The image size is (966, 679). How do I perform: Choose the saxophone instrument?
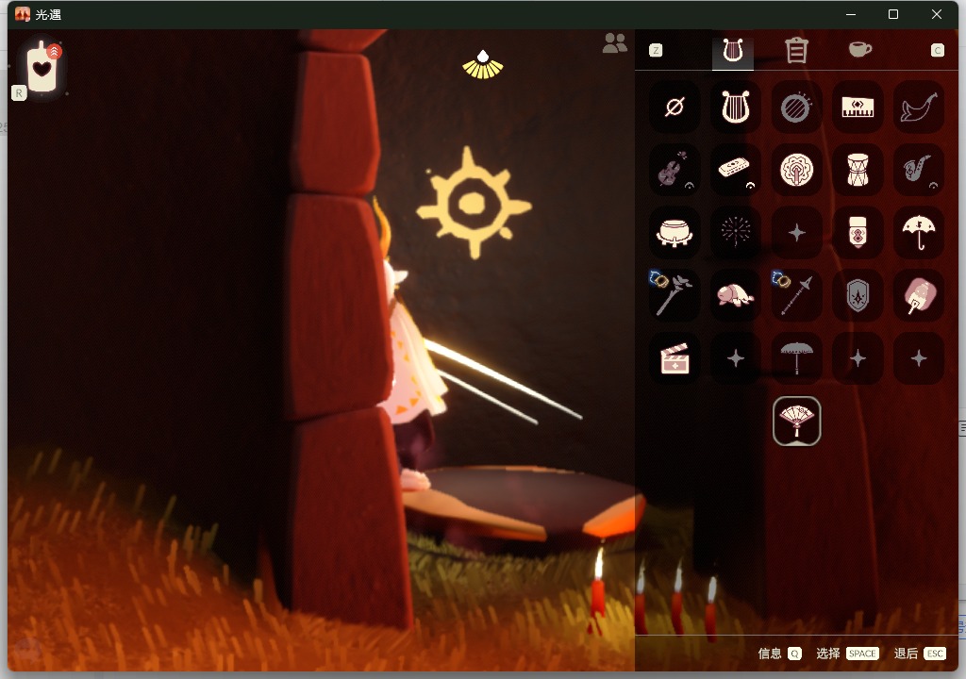(919, 170)
